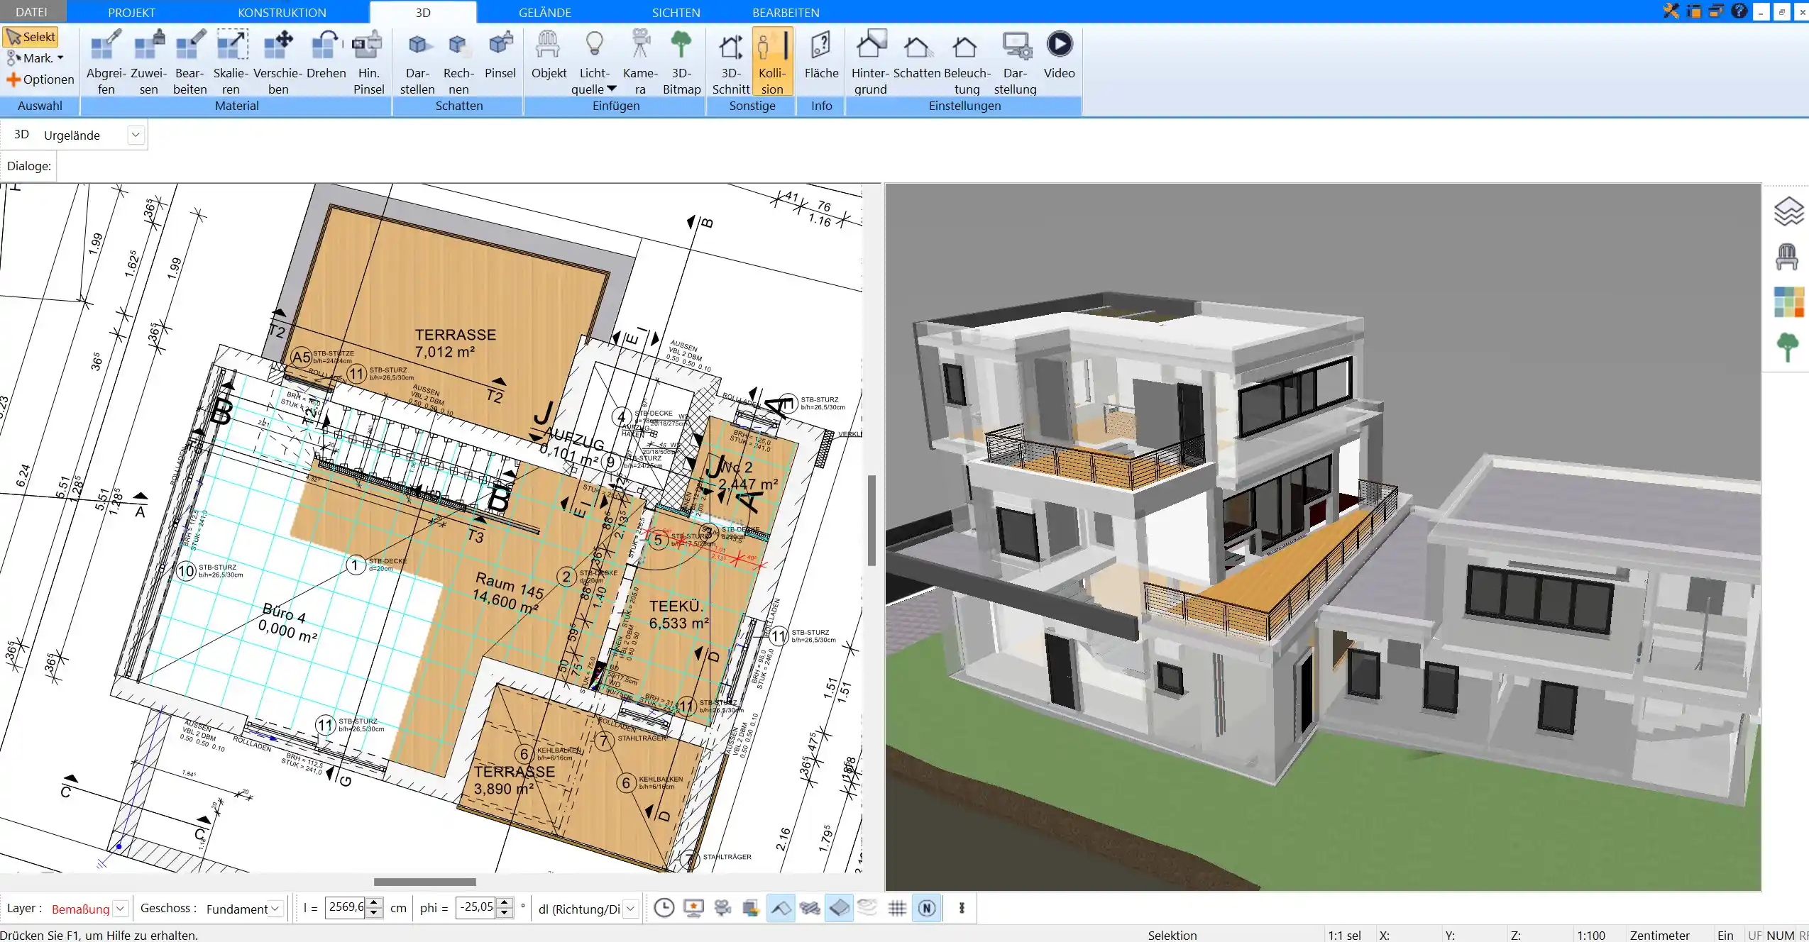
Task: Click the Optionen button
Action: click(x=40, y=79)
